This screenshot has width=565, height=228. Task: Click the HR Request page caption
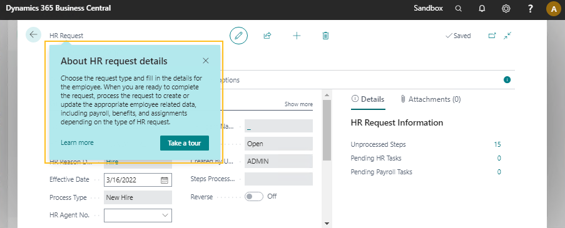66,36
